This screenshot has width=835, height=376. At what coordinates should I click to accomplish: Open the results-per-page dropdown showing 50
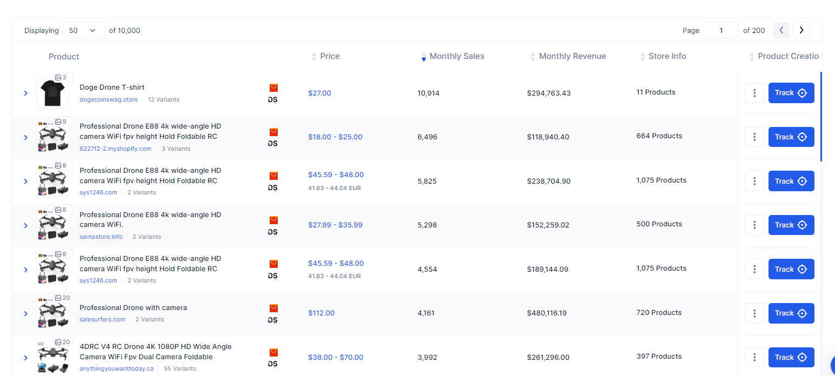pyautogui.click(x=83, y=30)
